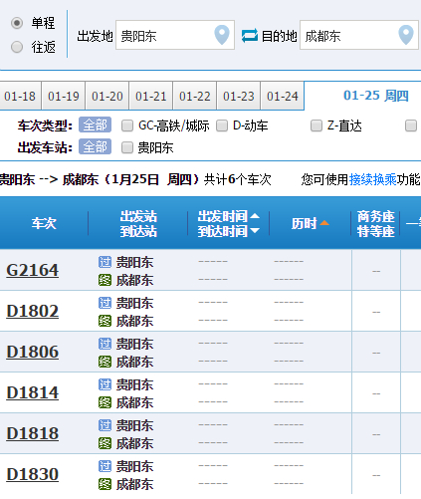Image resolution: width=421 pixels, height=499 pixels.
Task: Click the blue 过 icon for G2164
Action: tap(105, 262)
